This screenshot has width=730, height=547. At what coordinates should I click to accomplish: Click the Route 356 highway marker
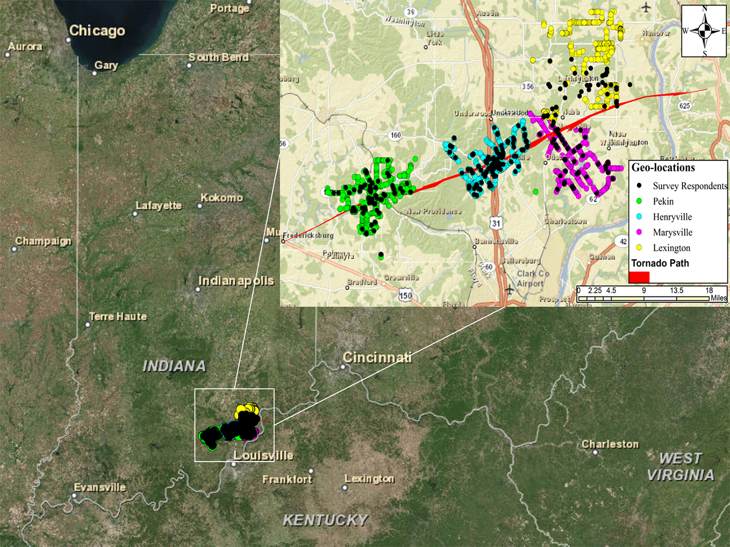[x=528, y=86]
